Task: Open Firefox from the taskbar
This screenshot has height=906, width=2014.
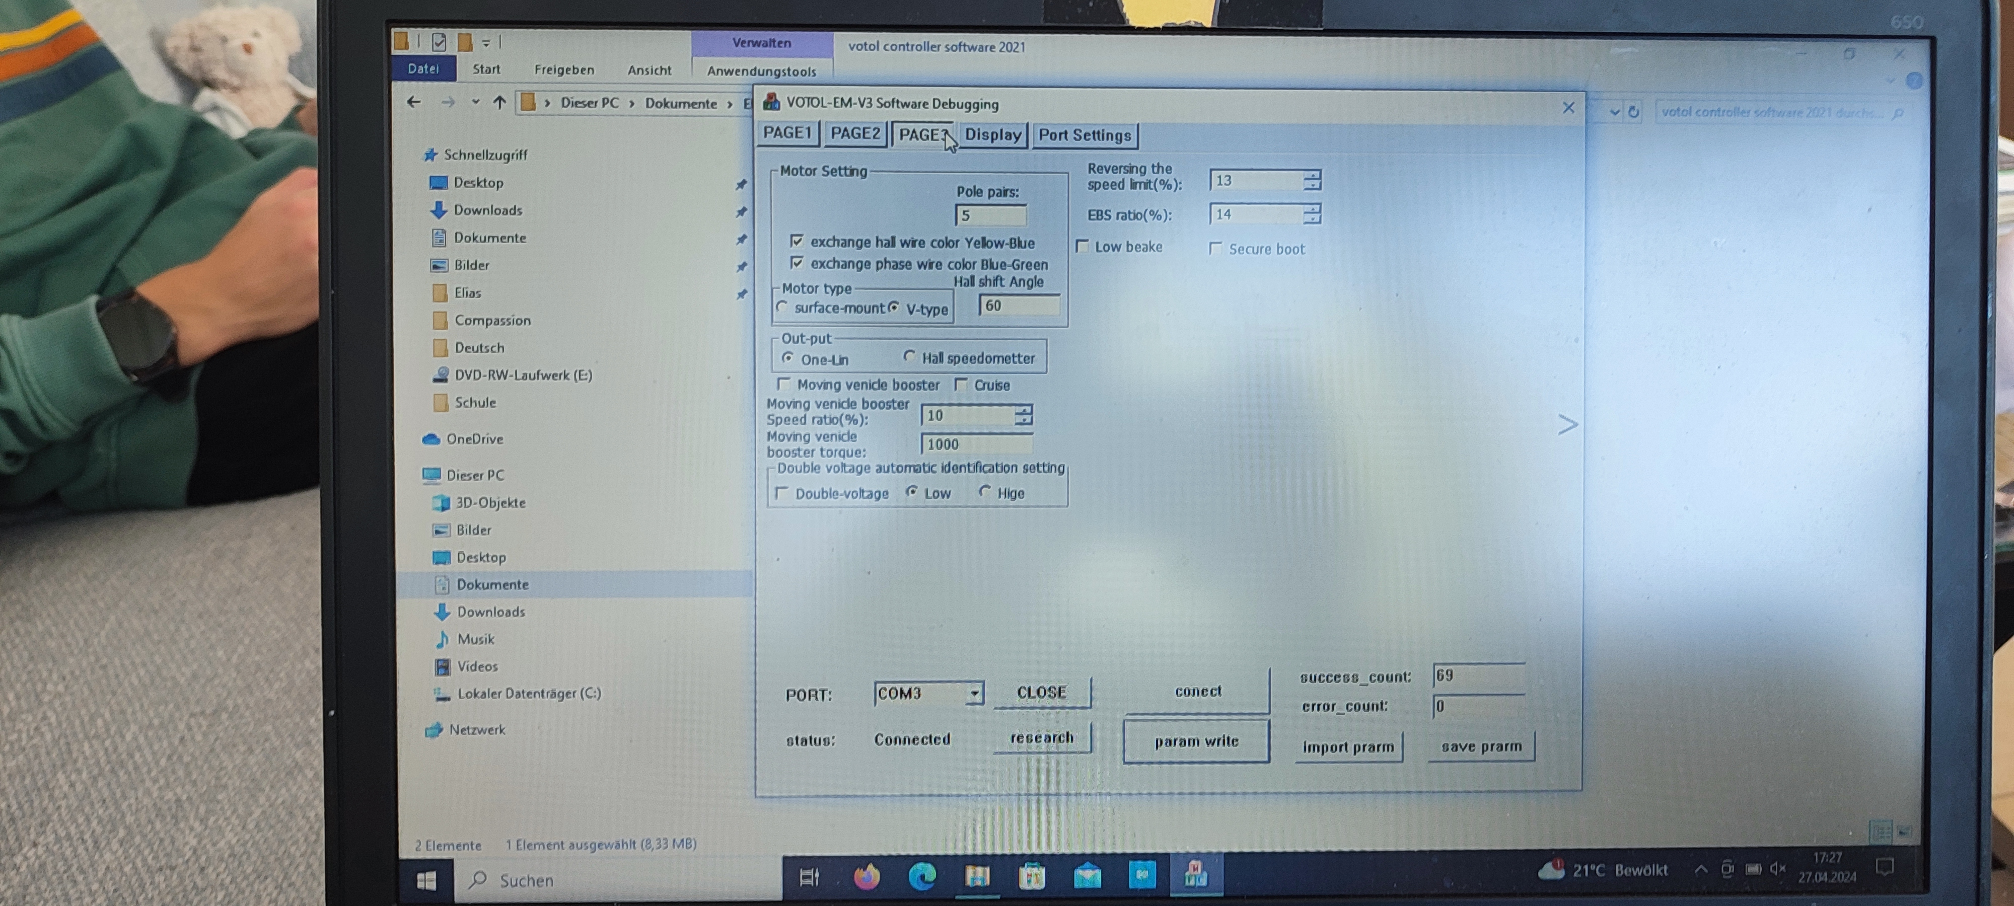Action: 866,877
